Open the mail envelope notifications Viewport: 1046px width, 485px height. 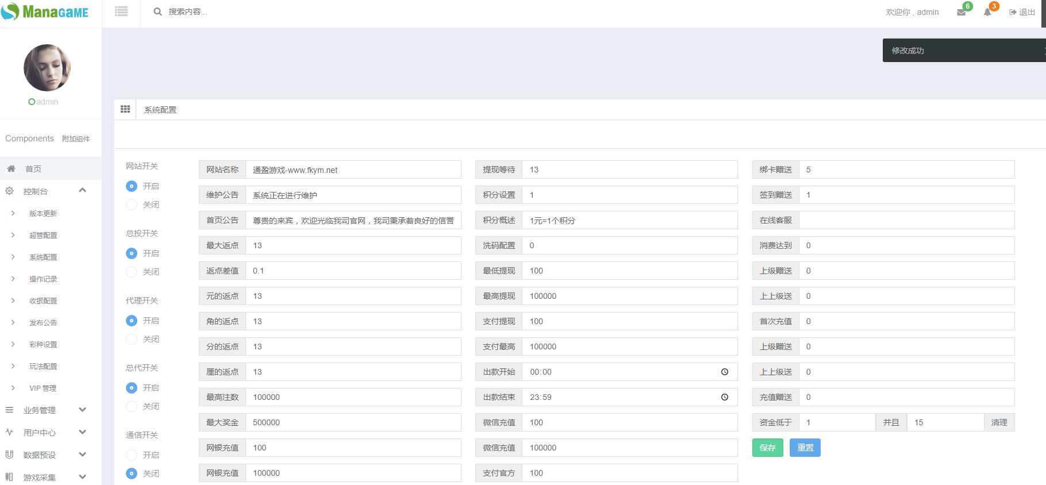tap(961, 12)
